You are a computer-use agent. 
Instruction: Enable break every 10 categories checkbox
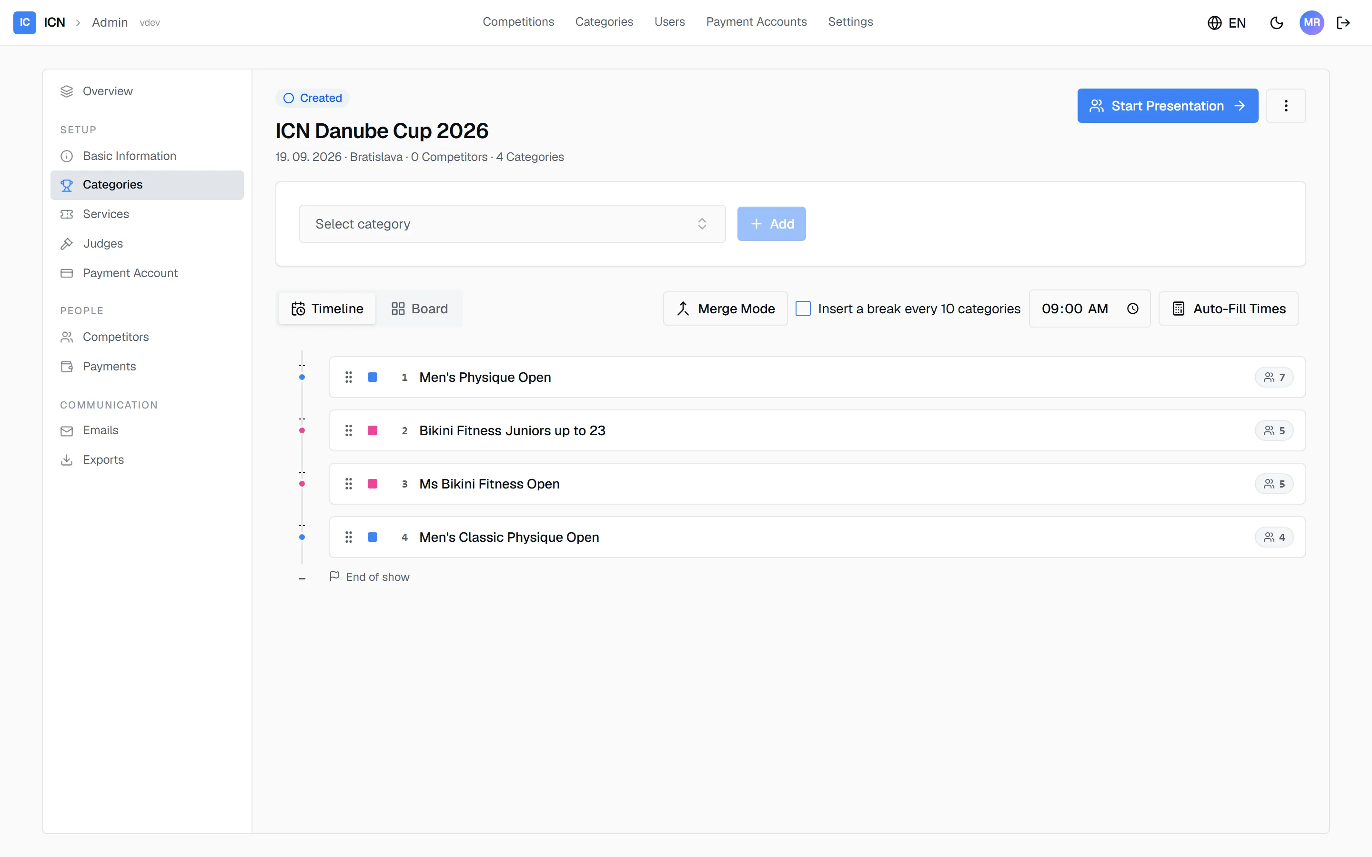[x=803, y=309]
